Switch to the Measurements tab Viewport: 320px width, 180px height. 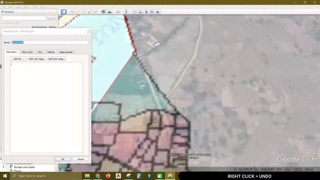click(66, 52)
